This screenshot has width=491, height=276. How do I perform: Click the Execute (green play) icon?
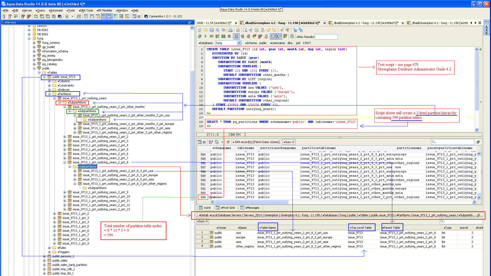tap(205, 37)
